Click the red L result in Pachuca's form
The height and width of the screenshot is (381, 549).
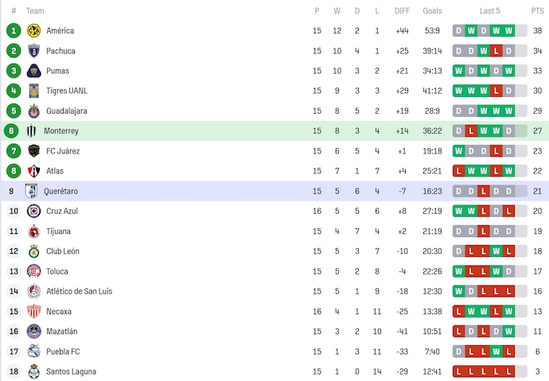[496, 51]
